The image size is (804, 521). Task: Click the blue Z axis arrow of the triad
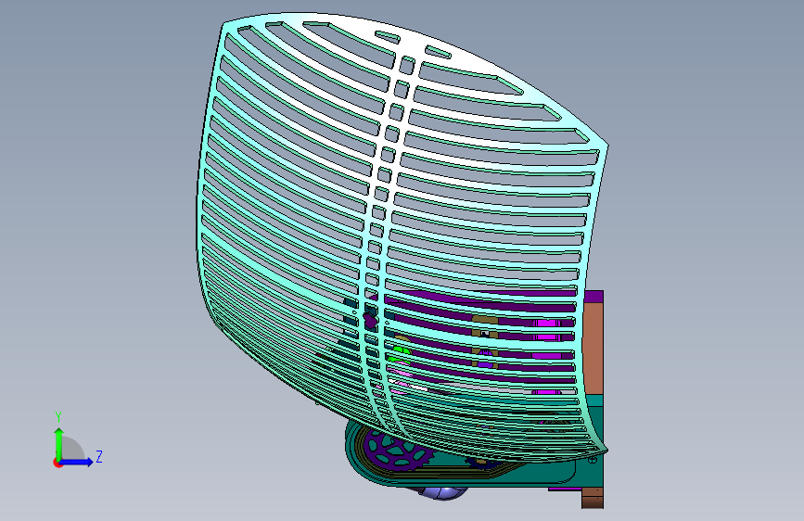pyautogui.click(x=77, y=462)
